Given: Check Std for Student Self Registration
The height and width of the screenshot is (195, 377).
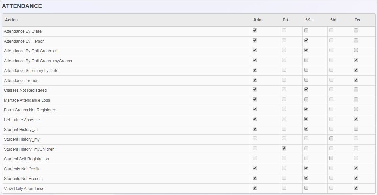Looking at the screenshot, I should tap(331, 158).
